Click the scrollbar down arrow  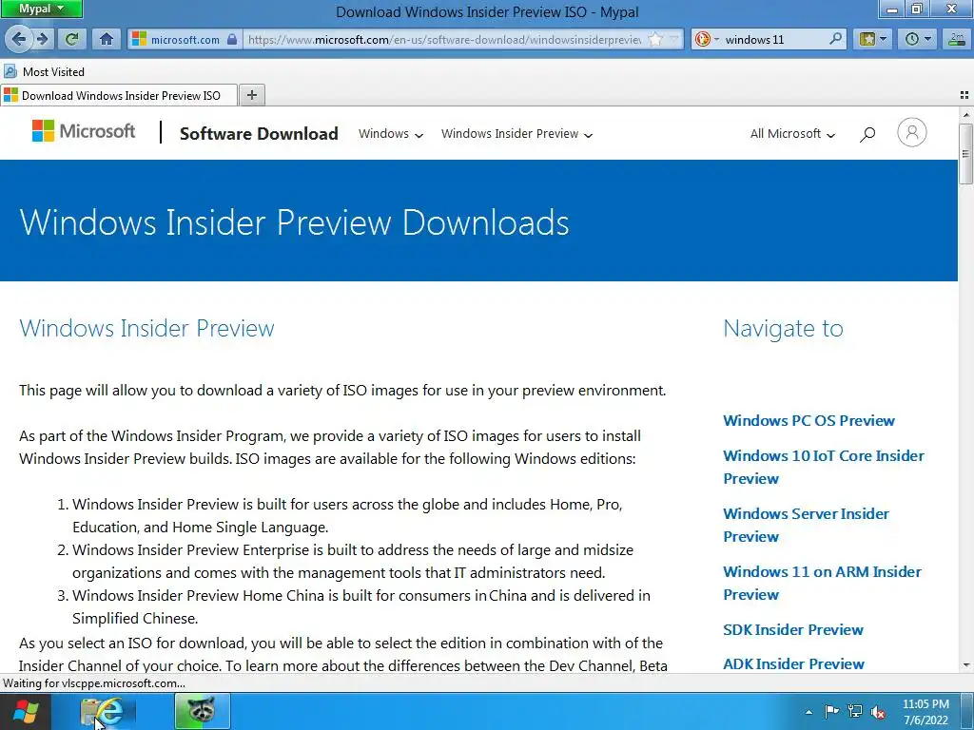(x=965, y=664)
